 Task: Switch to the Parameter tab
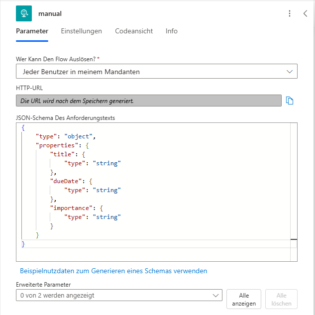pos(32,31)
